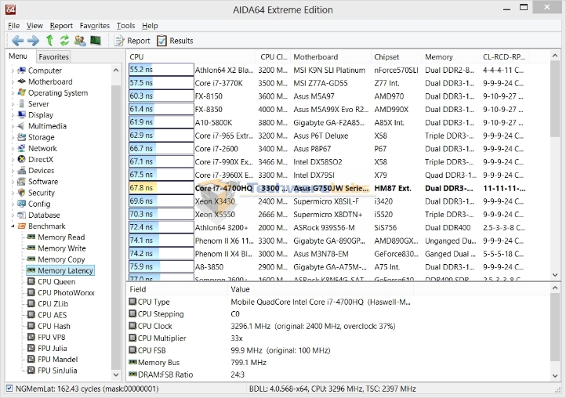Click the Value column header
The image size is (566, 398).
pyautogui.click(x=321, y=289)
